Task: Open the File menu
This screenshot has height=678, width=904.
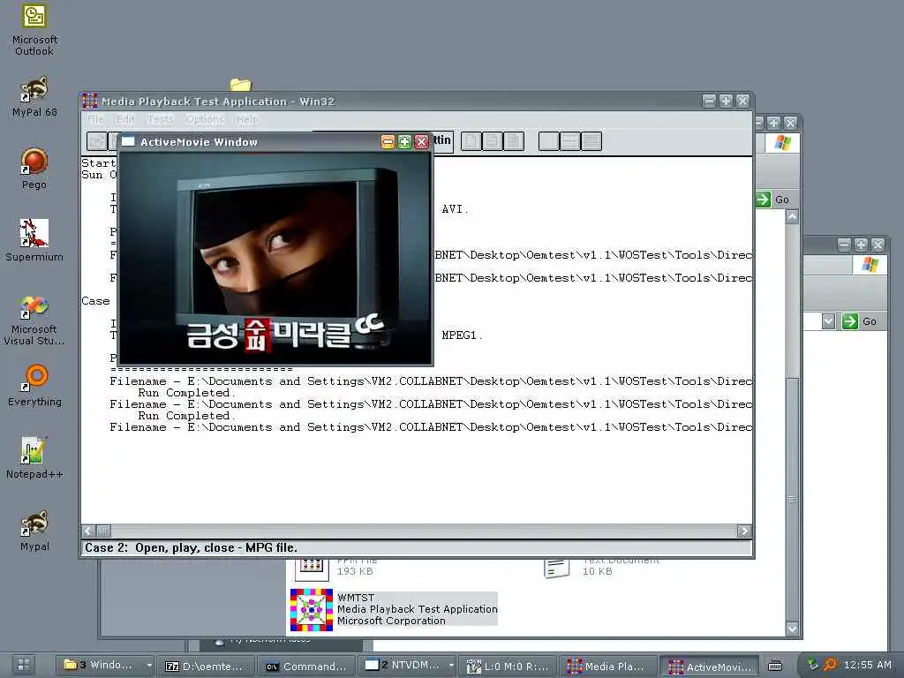Action: [95, 119]
